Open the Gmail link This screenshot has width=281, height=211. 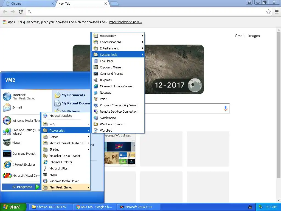[x=239, y=36]
